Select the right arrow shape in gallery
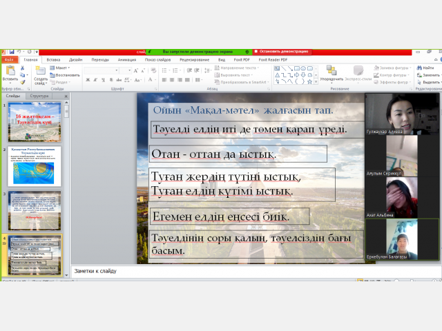 tap(297, 75)
